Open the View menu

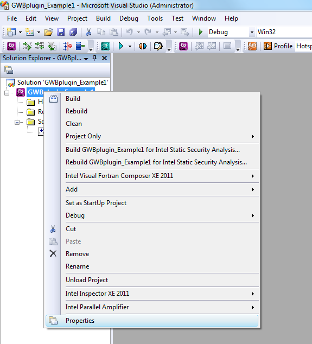coord(52,18)
